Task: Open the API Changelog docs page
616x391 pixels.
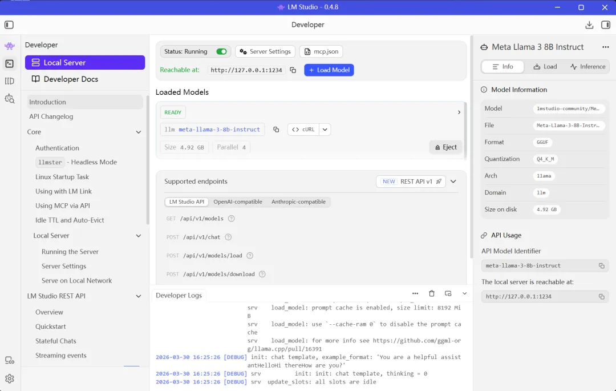Action: pyautogui.click(x=51, y=116)
